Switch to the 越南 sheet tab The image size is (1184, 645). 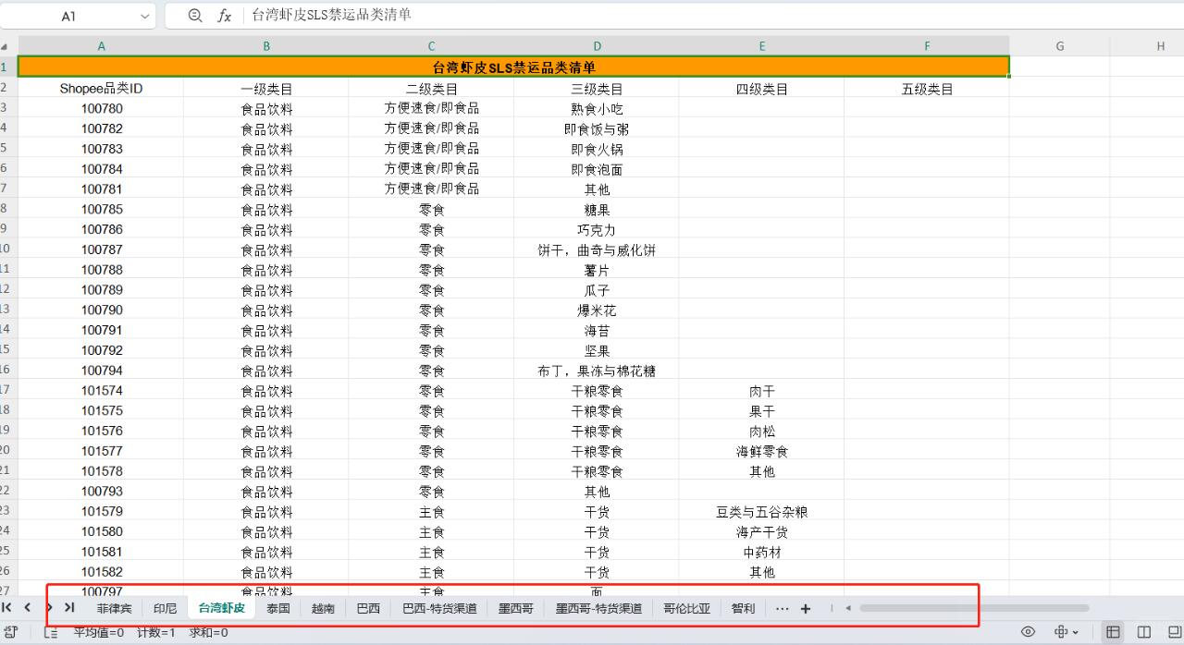coord(323,609)
